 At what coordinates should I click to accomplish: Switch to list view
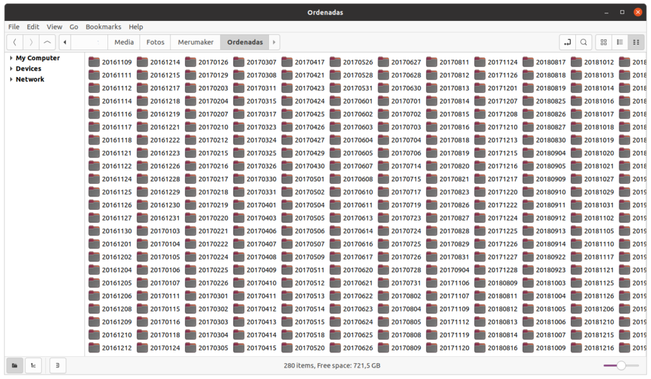[620, 43]
